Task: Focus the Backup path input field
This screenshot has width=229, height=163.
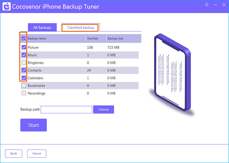Action: coord(66,110)
